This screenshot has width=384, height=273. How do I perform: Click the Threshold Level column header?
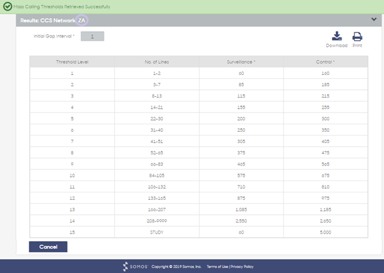tap(72, 62)
